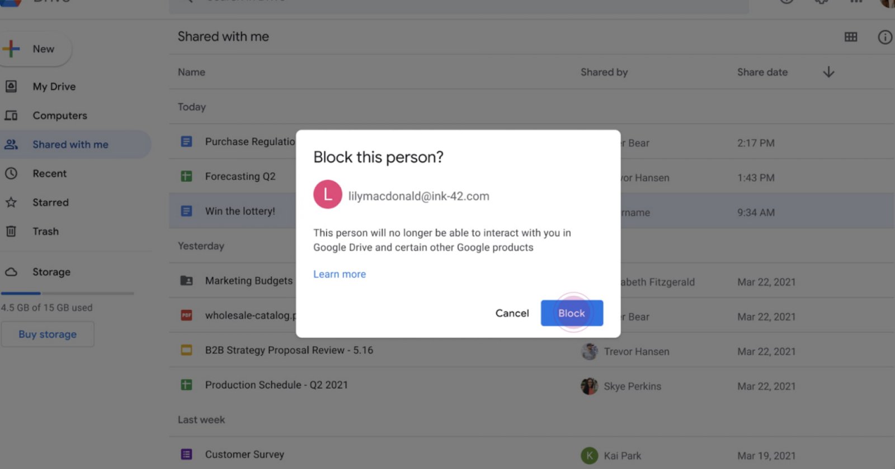Click the storage usage progress bar
The image size is (895, 469).
(x=67, y=293)
